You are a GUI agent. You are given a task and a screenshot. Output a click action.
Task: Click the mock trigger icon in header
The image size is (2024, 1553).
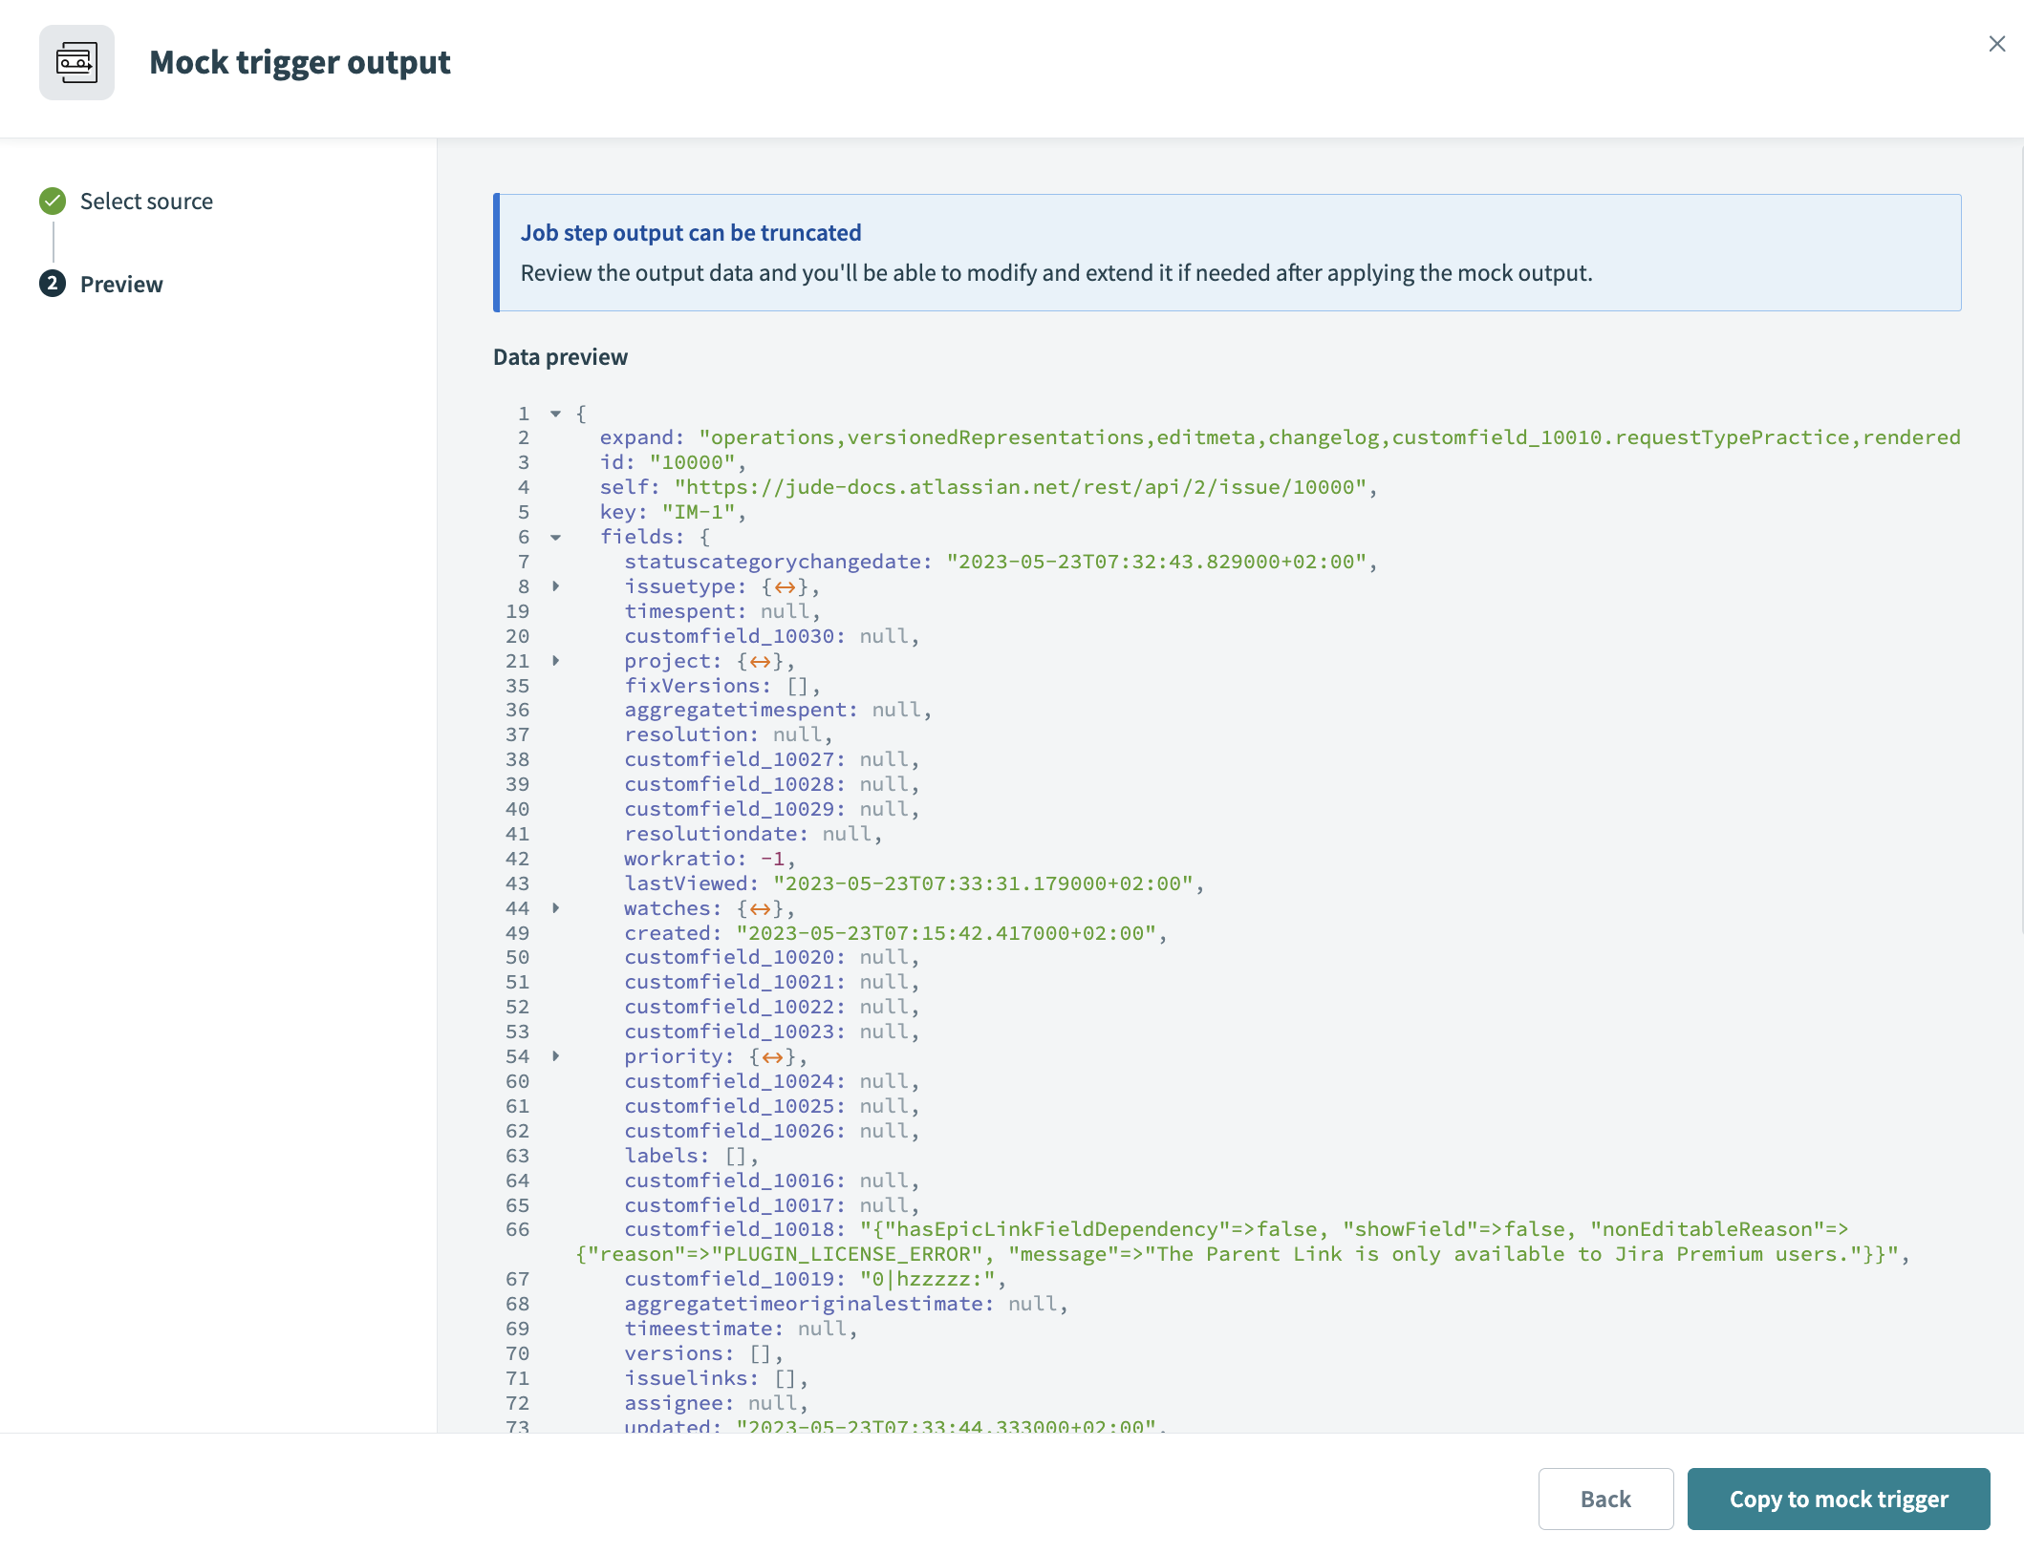point(76,63)
